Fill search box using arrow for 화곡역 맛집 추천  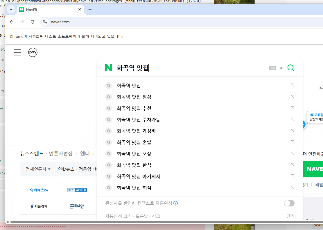pyautogui.click(x=293, y=108)
